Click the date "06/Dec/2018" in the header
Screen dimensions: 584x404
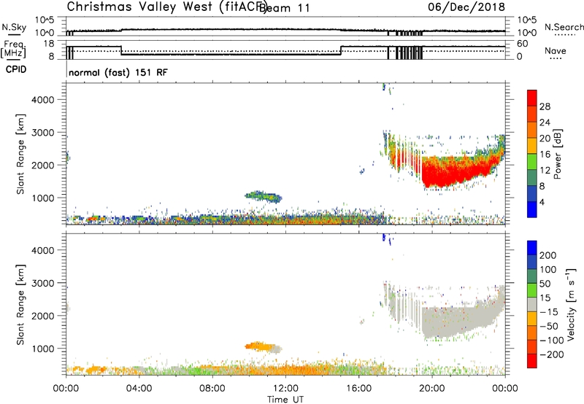[466, 7]
